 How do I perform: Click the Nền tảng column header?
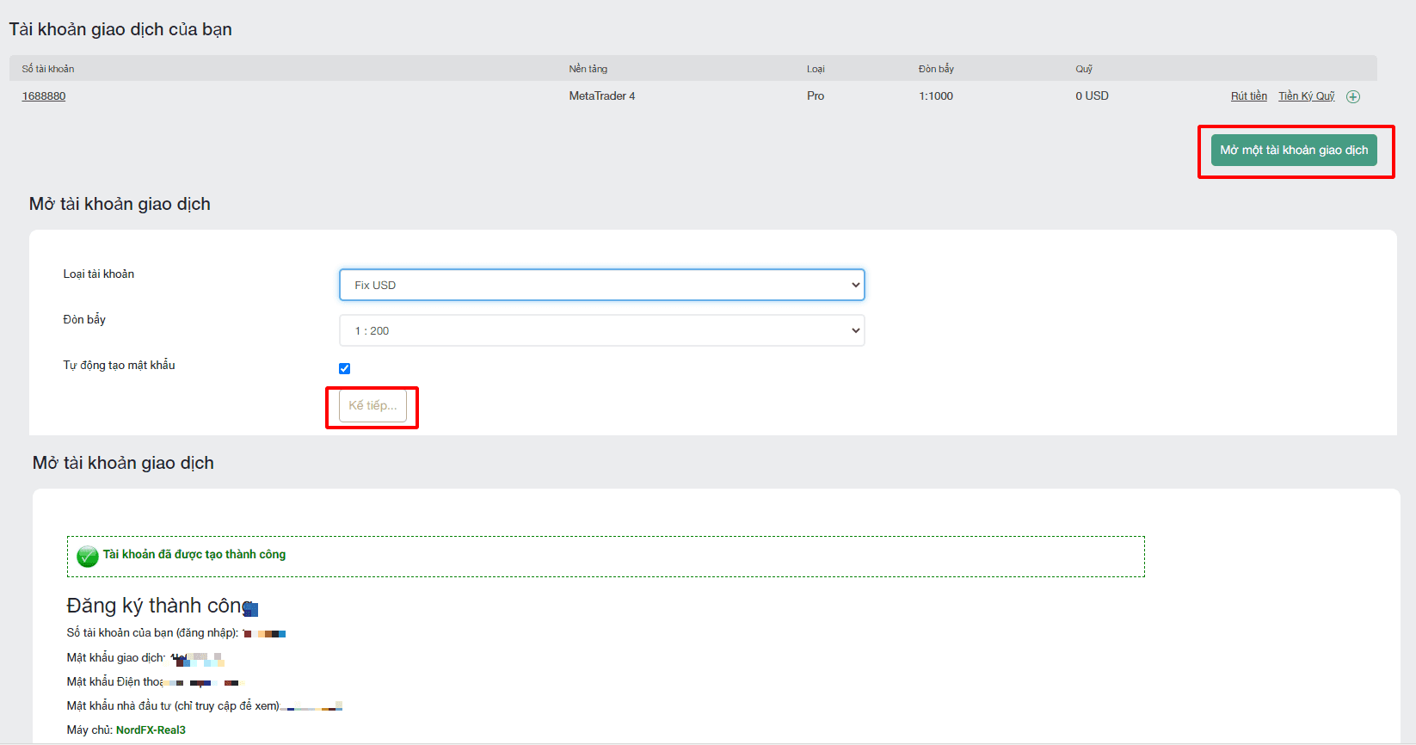(588, 69)
